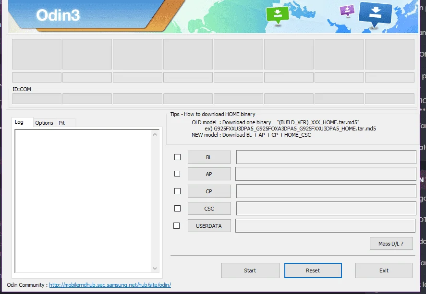Click the USERDATA file select button
Viewport: 426px width, 294px height.
coord(209,225)
